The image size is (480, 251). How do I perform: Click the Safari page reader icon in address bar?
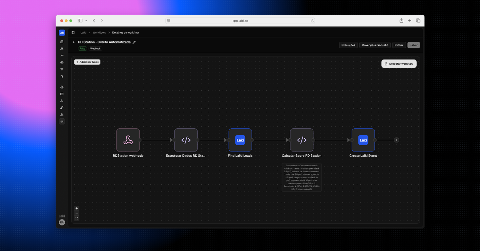coord(168,20)
